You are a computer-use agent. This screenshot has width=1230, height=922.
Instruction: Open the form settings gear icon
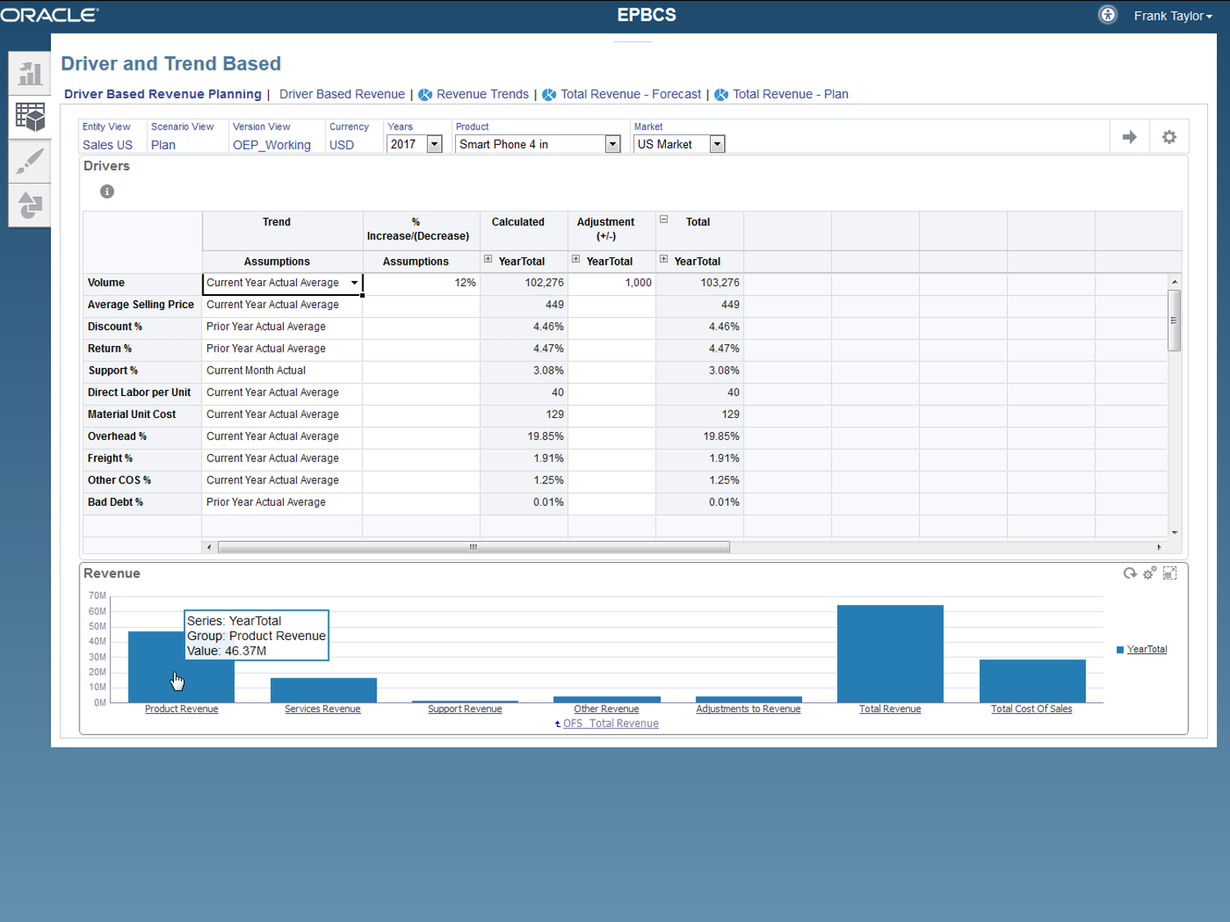(1168, 137)
